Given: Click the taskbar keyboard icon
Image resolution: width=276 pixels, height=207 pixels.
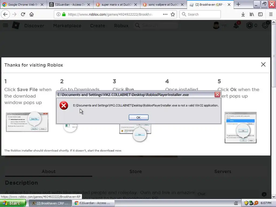Looking at the screenshot, I should pos(236,203).
